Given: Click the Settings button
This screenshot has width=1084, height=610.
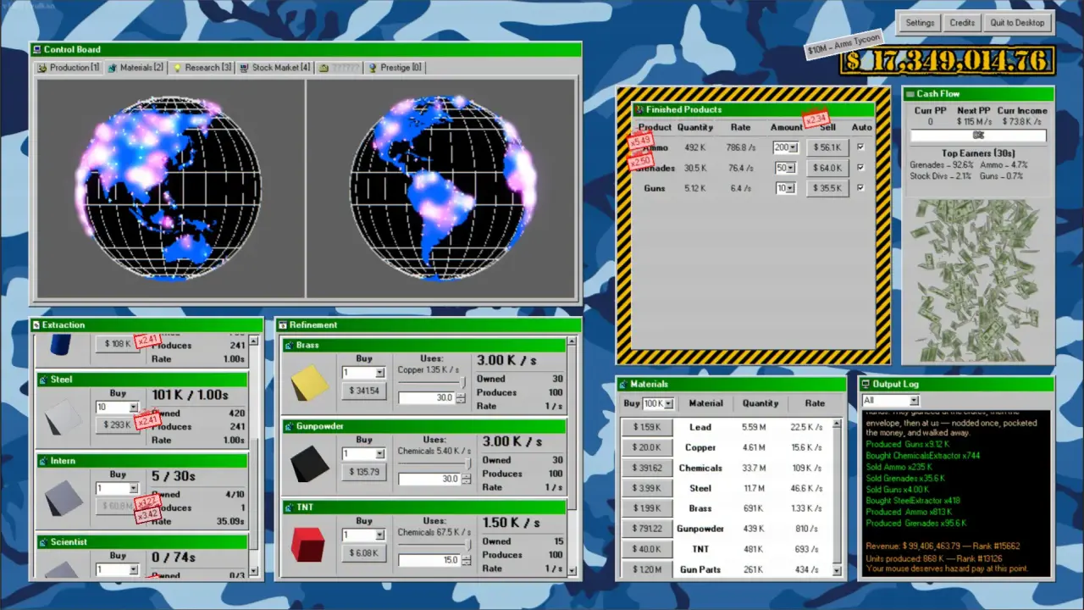Looking at the screenshot, I should click(919, 23).
